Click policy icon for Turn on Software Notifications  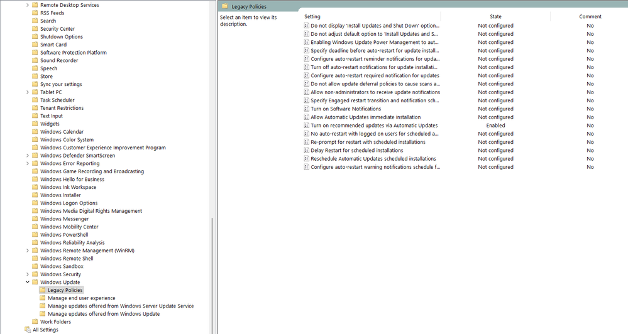[x=306, y=109]
